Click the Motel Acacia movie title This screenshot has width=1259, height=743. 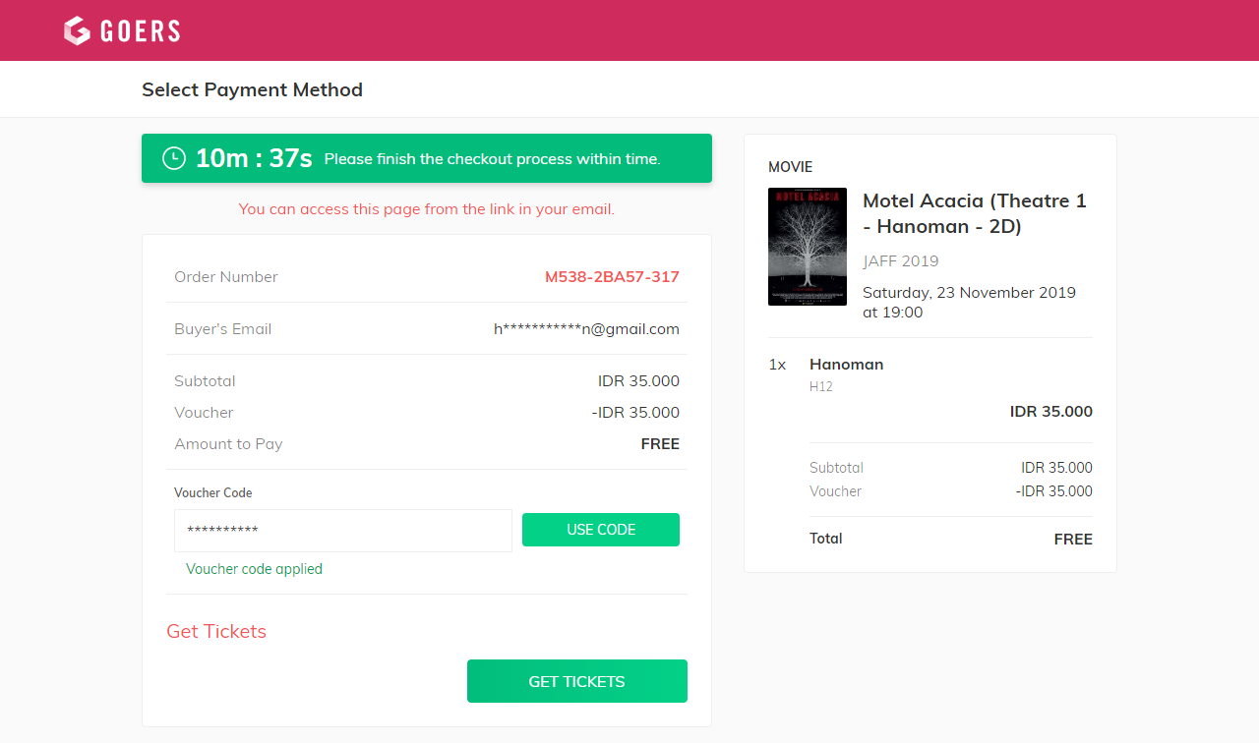click(974, 213)
